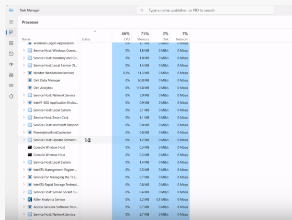Click the search box for processes

[205, 11]
